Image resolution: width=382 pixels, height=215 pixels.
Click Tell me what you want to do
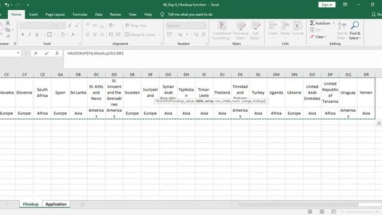[190, 14]
